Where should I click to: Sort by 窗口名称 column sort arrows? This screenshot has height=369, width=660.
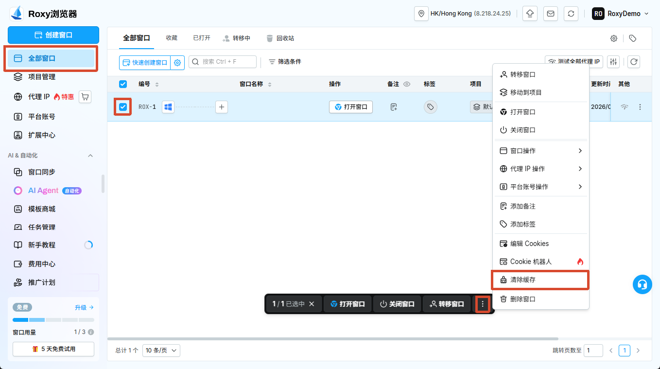270,84
